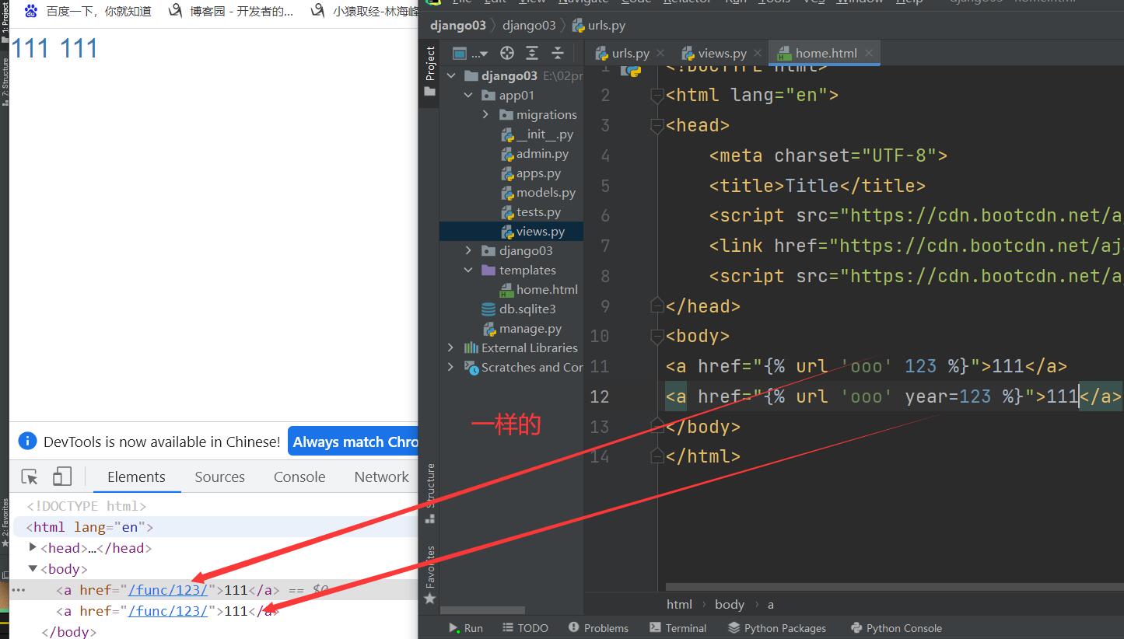The image size is (1124, 639).
Task: Open apps.py in the project tree
Action: pos(530,173)
